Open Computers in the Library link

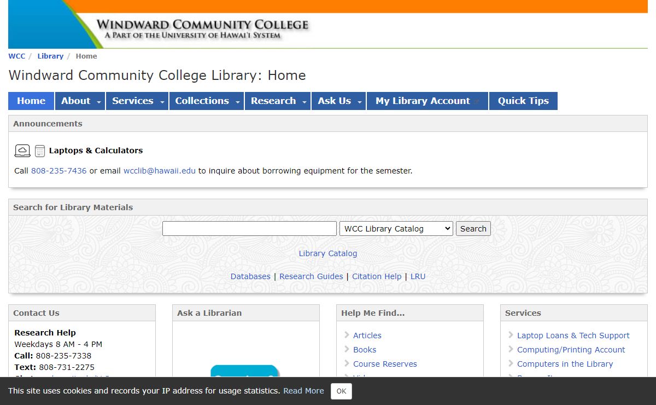565,364
